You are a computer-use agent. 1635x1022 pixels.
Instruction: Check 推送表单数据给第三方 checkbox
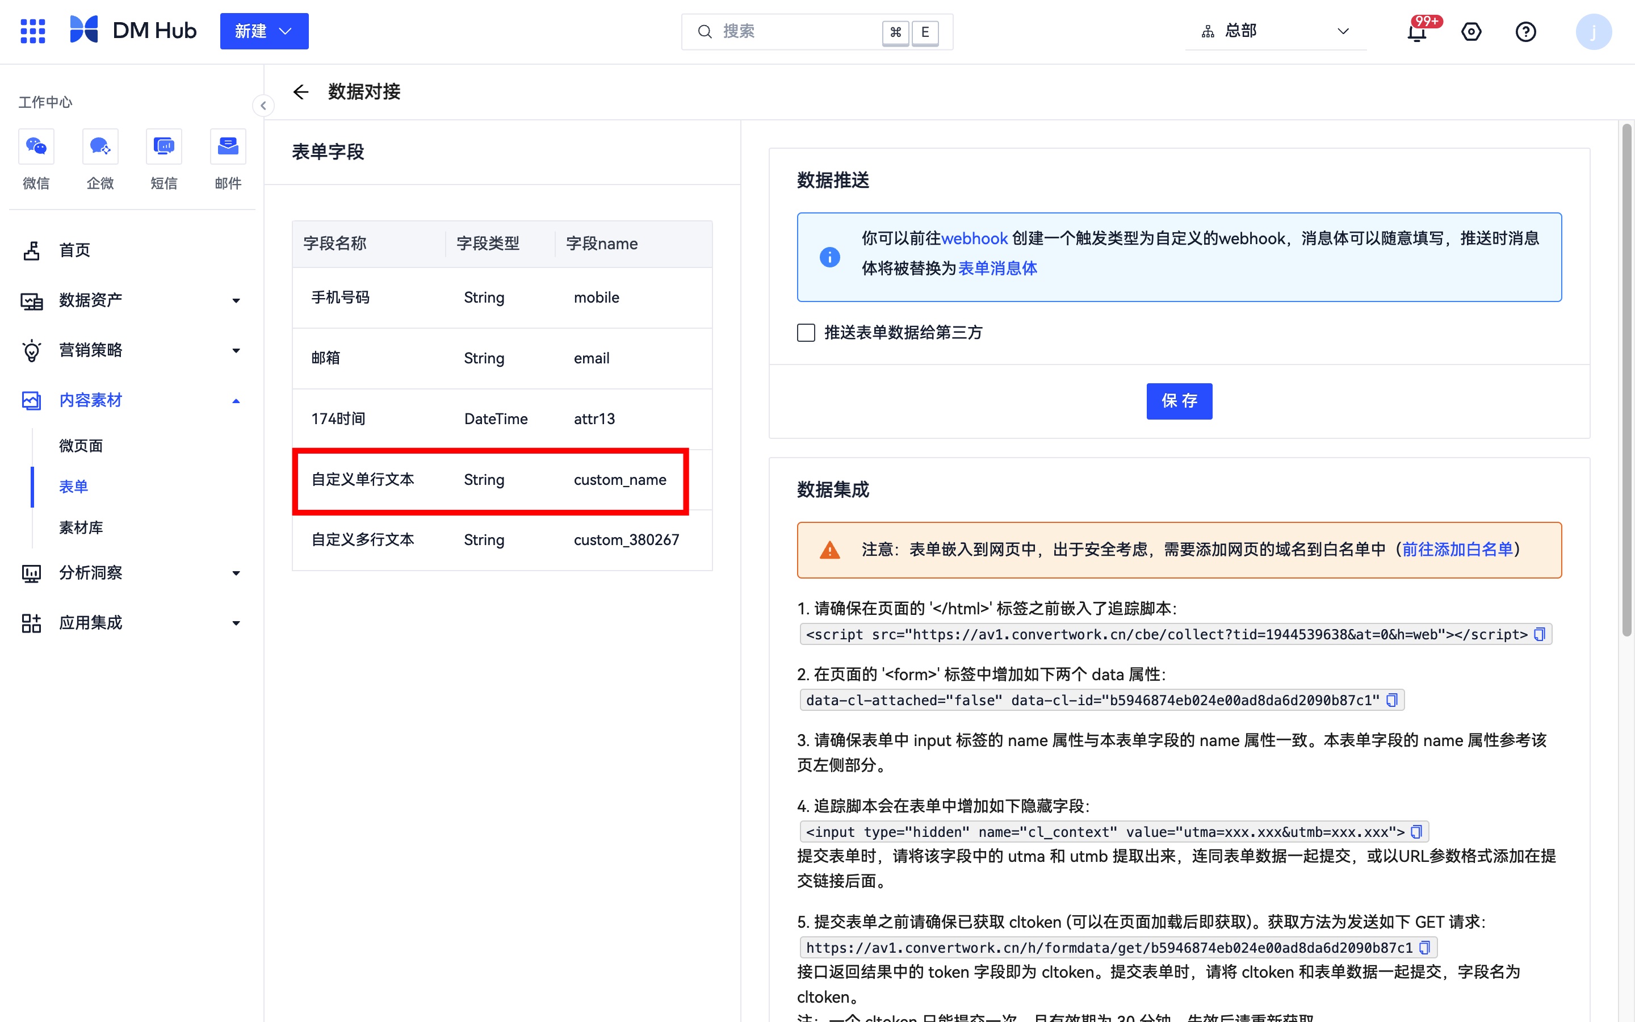click(x=806, y=333)
